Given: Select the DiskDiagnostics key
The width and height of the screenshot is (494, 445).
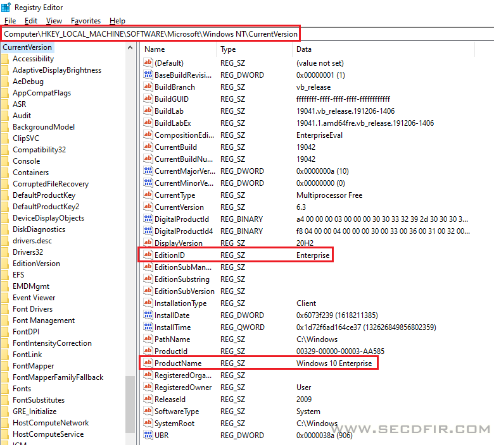Looking at the screenshot, I should [x=39, y=229].
